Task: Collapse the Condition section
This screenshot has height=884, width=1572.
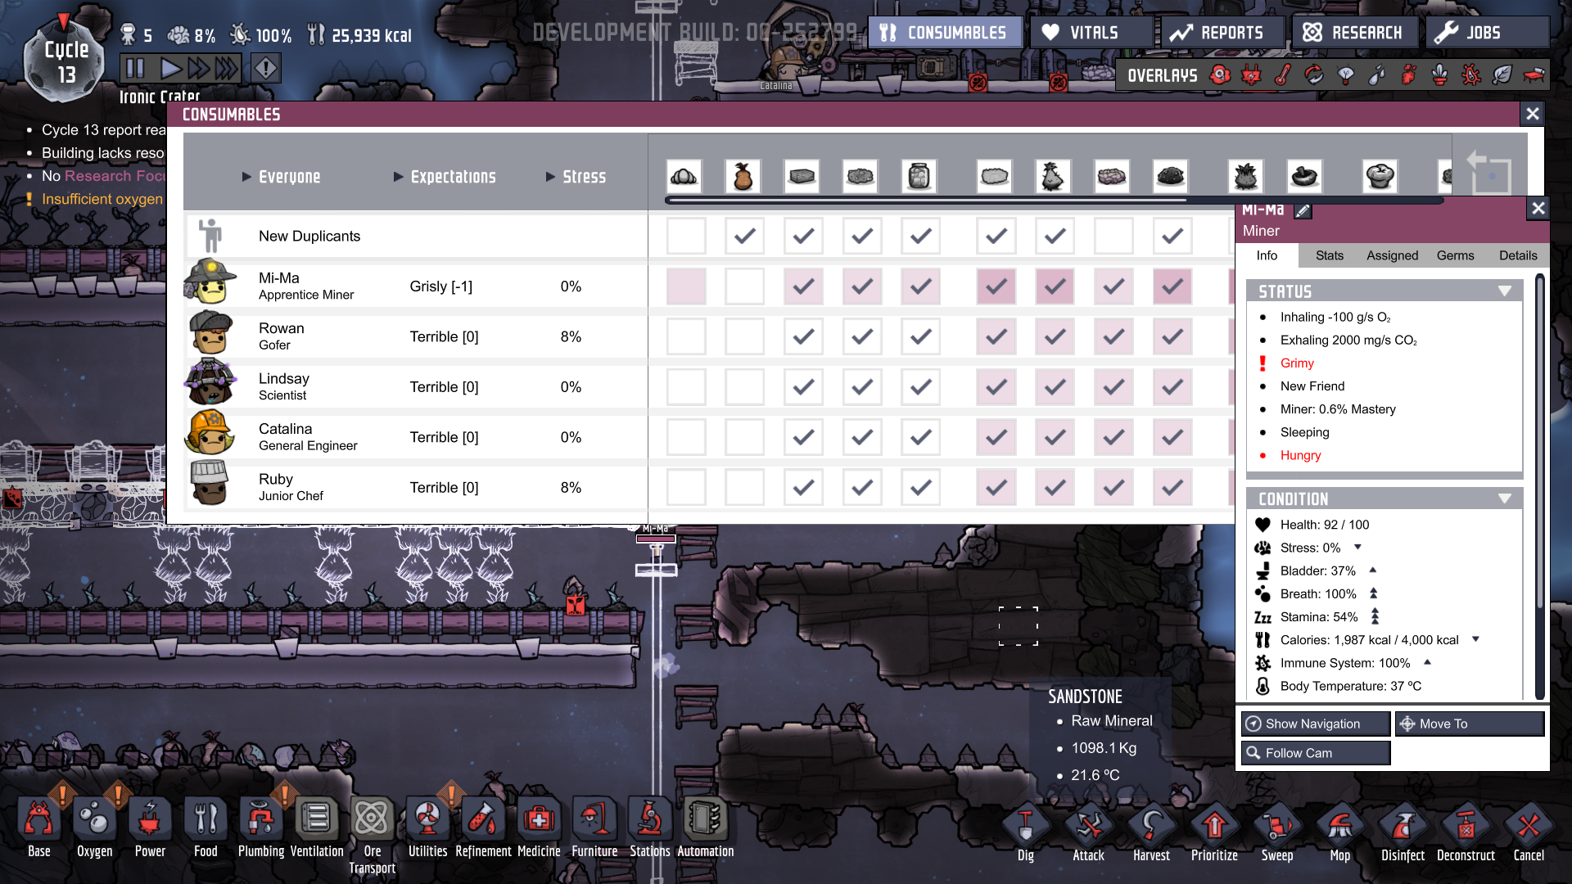Action: point(1504,498)
